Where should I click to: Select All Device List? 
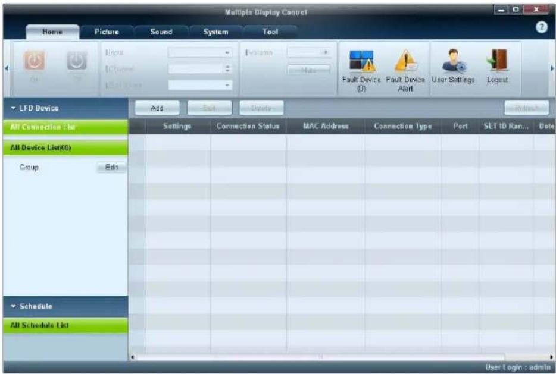tap(65, 147)
